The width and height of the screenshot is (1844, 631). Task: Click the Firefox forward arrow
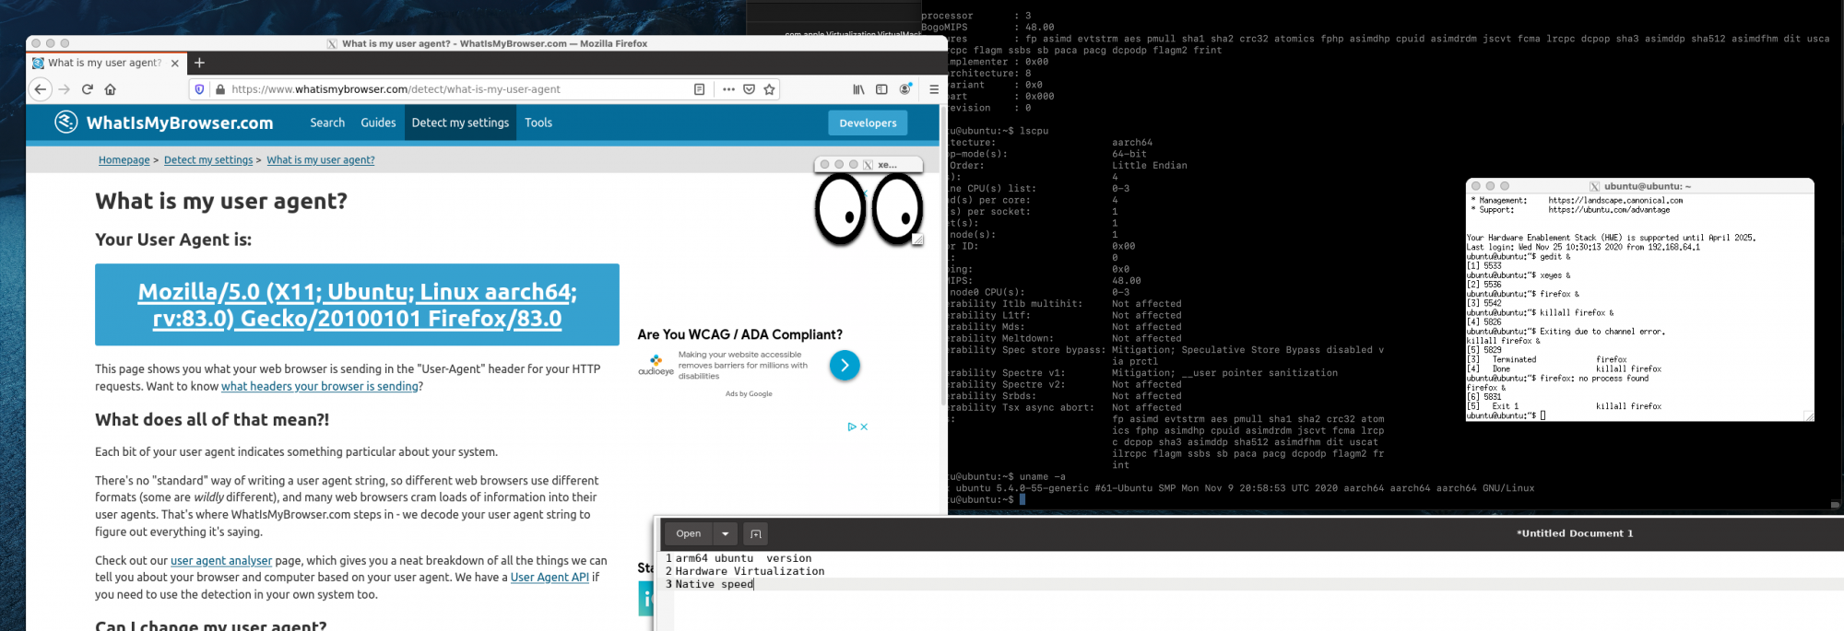(64, 89)
